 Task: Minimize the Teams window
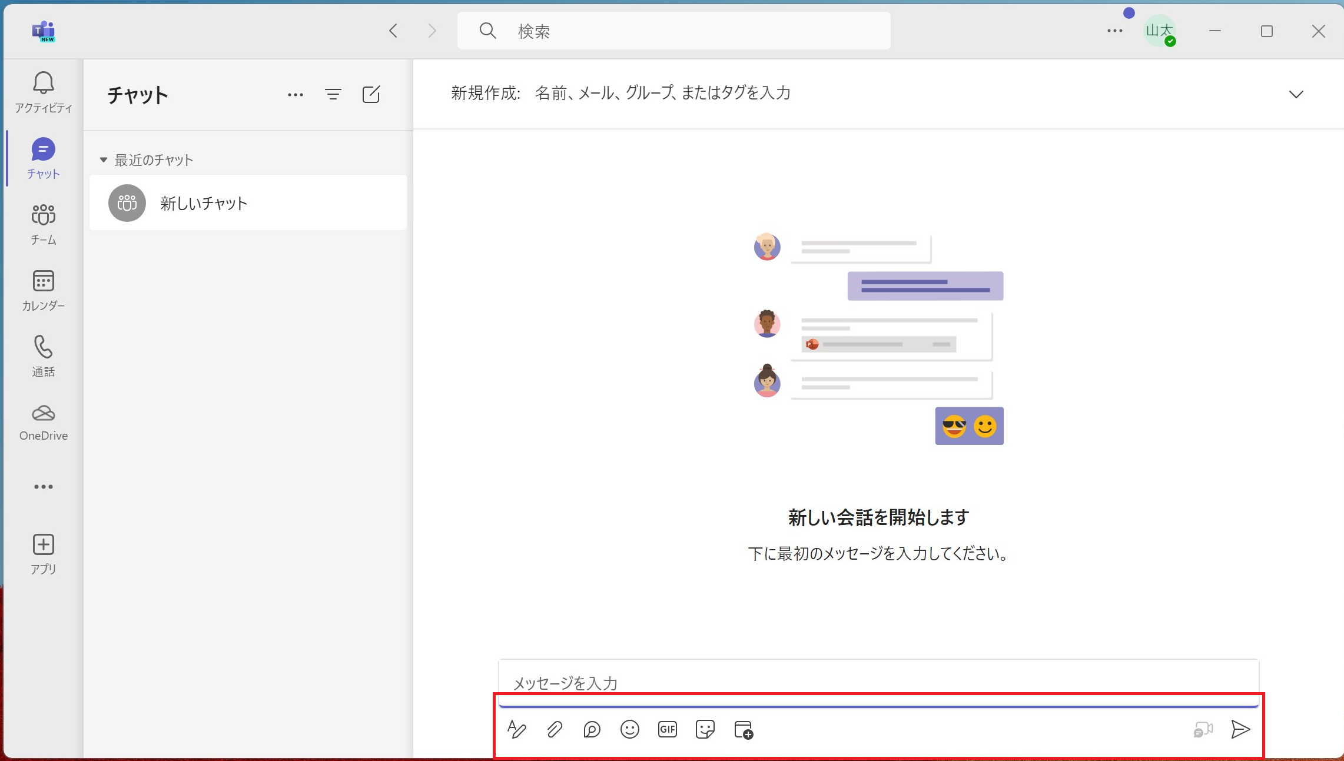1215,31
